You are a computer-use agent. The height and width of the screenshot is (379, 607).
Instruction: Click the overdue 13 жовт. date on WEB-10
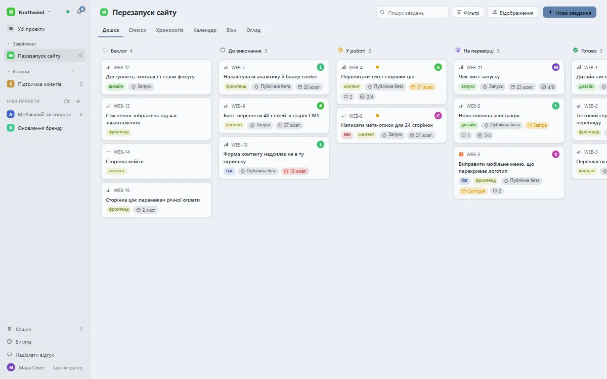click(295, 171)
